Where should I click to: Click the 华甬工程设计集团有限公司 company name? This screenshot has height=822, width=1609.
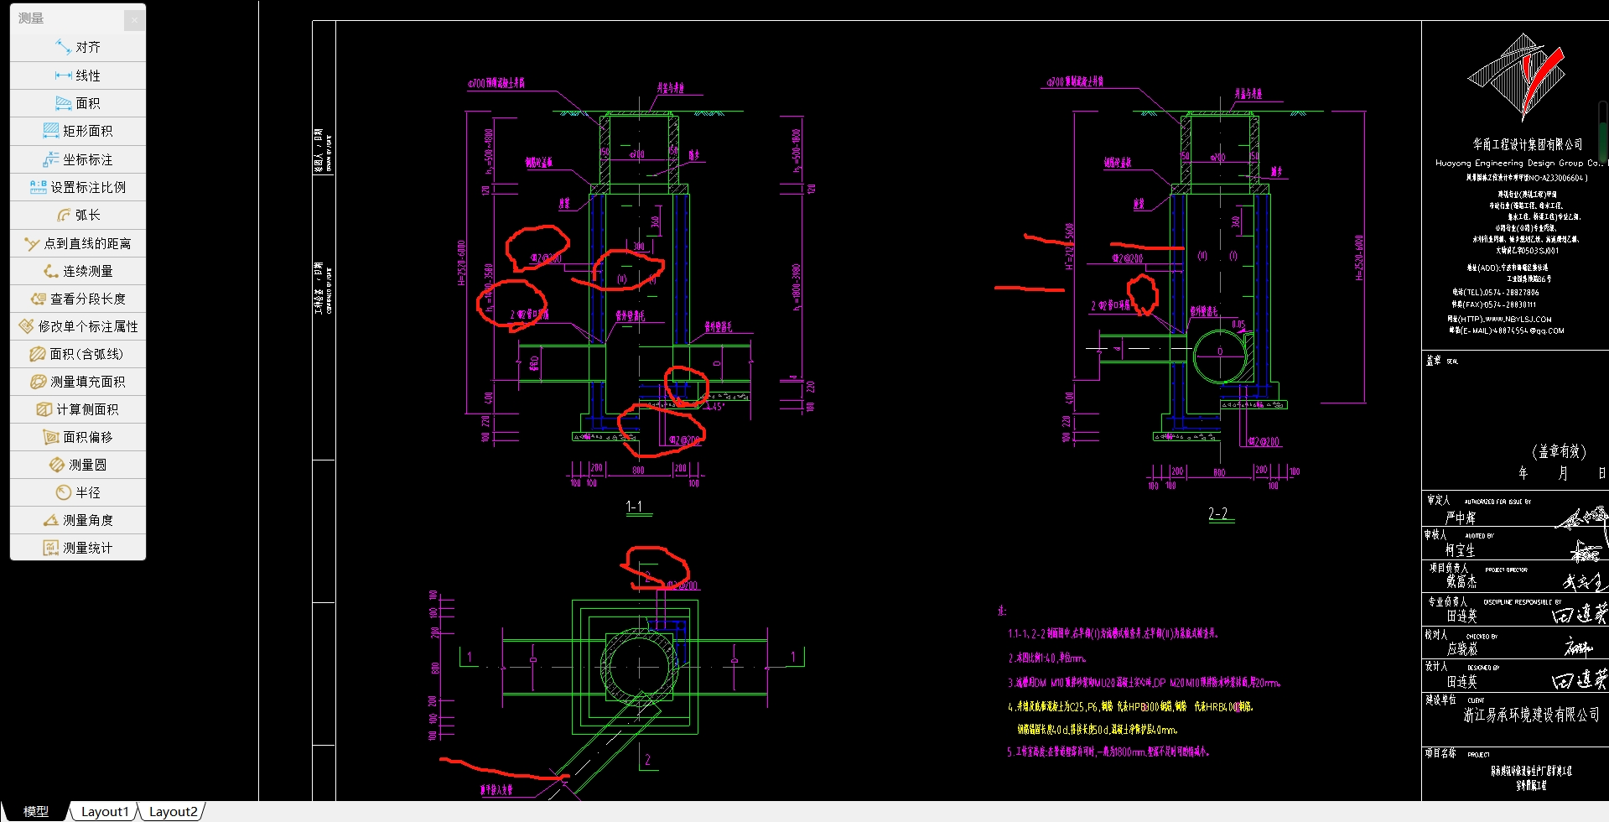[1528, 144]
